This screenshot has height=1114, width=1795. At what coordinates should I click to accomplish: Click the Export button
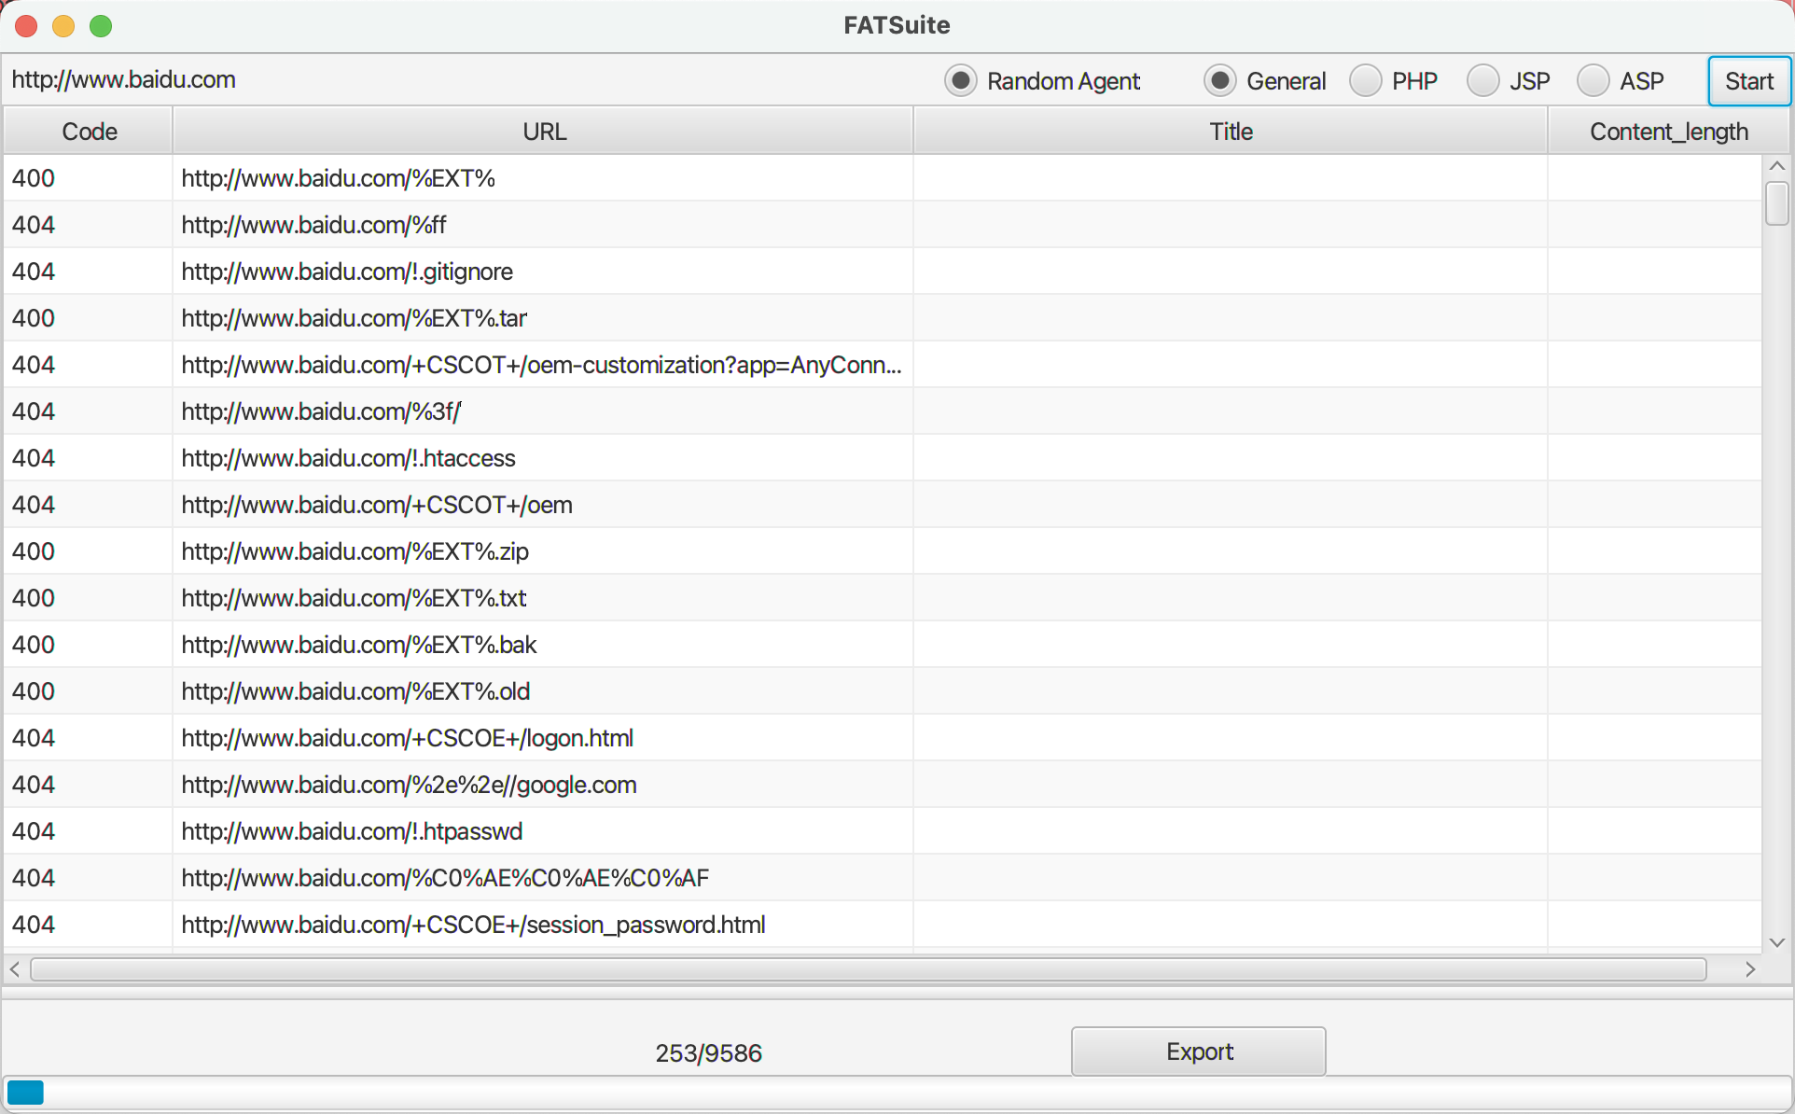click(x=1198, y=1051)
